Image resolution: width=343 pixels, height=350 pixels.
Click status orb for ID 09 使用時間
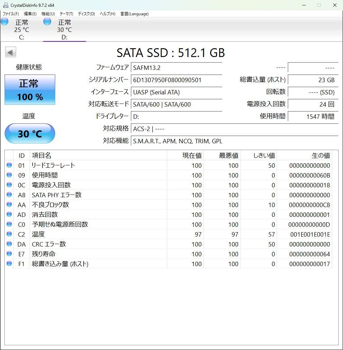9,175
